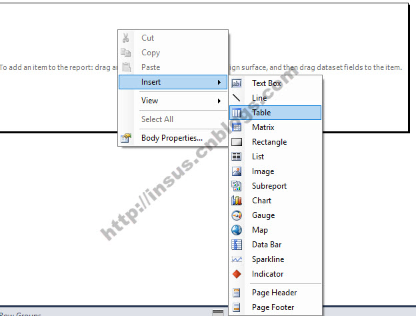The height and width of the screenshot is (316, 416).
Task: Insert a Sparkline item
Action: coord(275,259)
